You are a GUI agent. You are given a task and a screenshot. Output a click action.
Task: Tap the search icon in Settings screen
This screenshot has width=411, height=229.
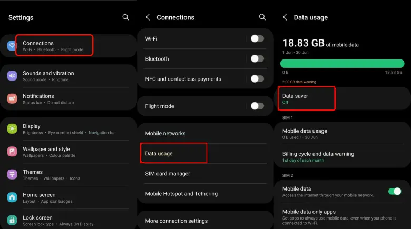pos(125,17)
